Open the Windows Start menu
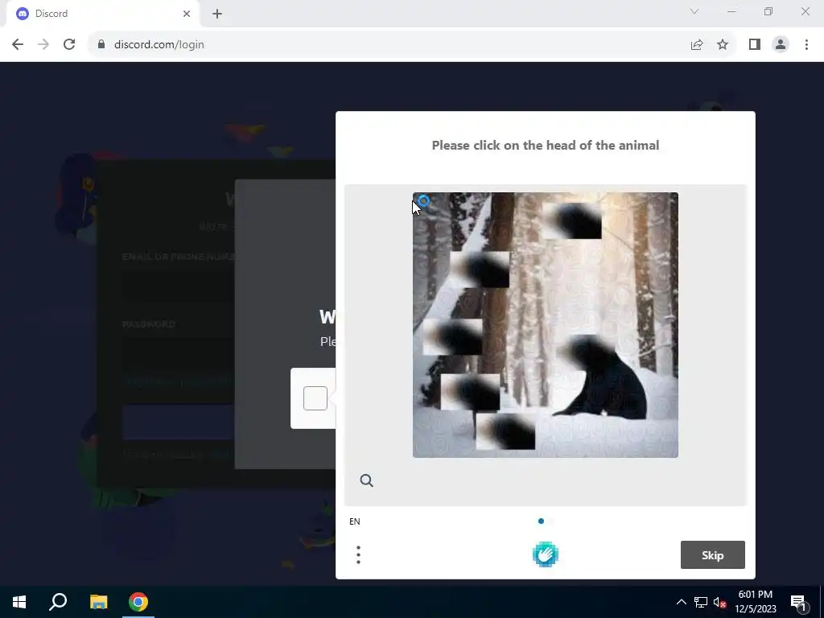 (19, 602)
